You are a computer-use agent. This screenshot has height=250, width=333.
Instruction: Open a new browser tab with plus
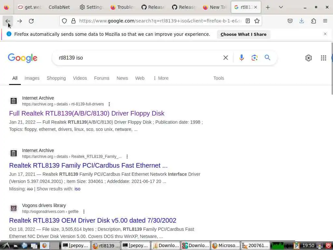[268, 7]
